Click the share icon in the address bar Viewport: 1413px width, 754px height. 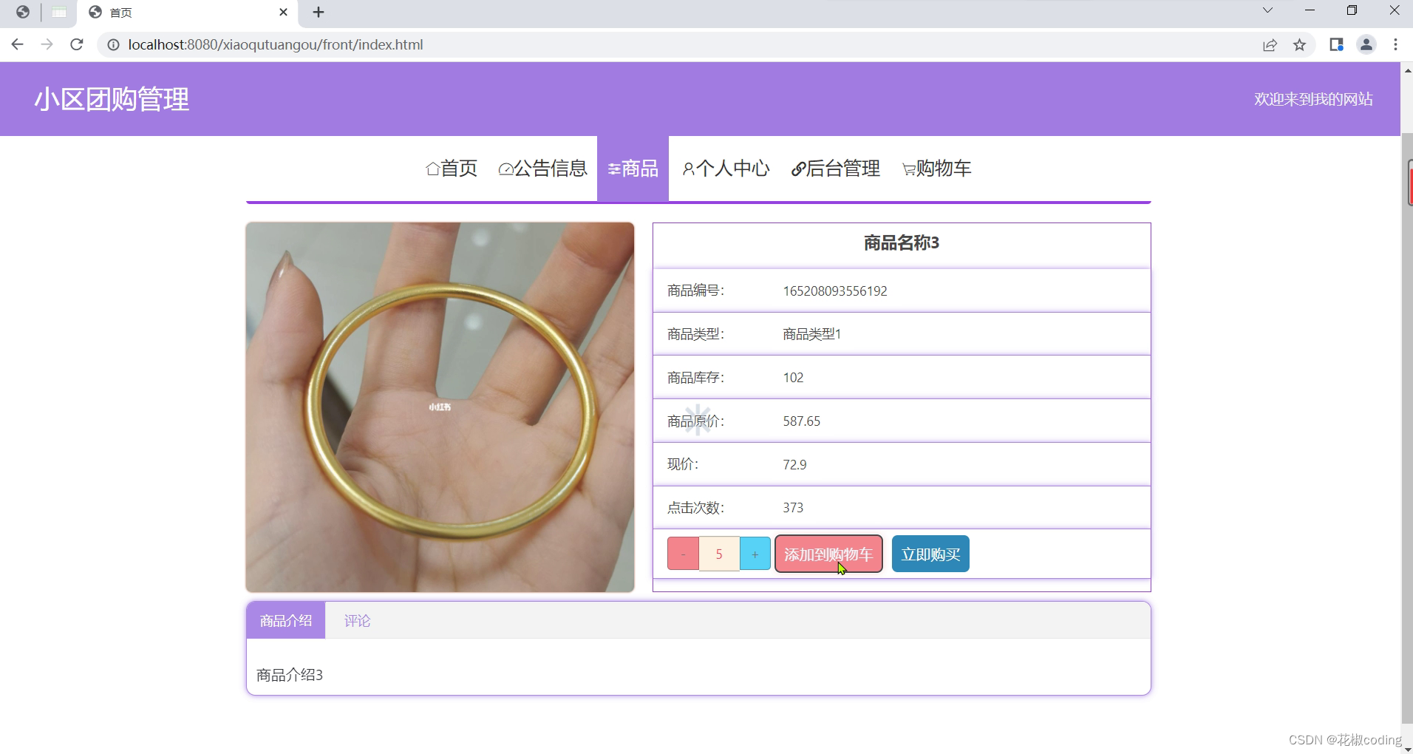[x=1270, y=44]
